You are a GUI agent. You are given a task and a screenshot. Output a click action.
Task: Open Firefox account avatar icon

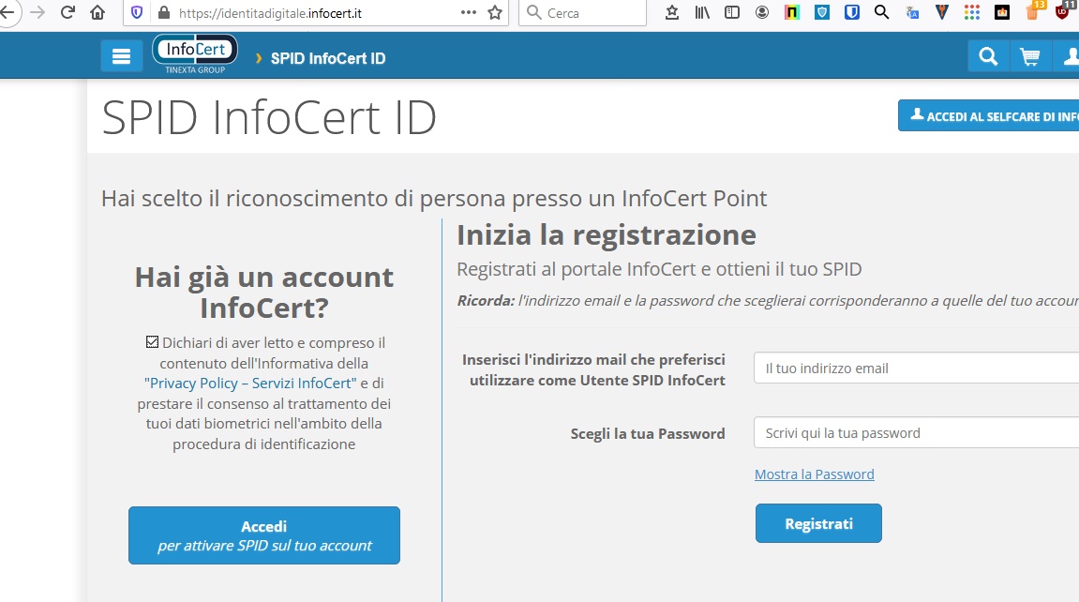(x=762, y=12)
